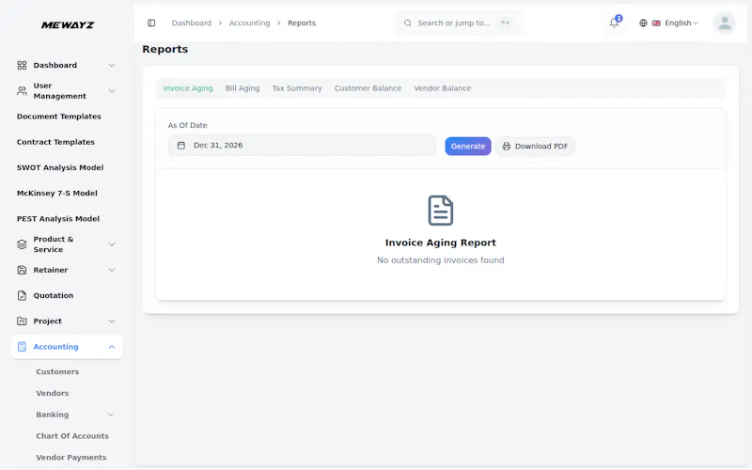The width and height of the screenshot is (752, 470).
Task: Focus the Search or jump to field
Action: [460, 23]
